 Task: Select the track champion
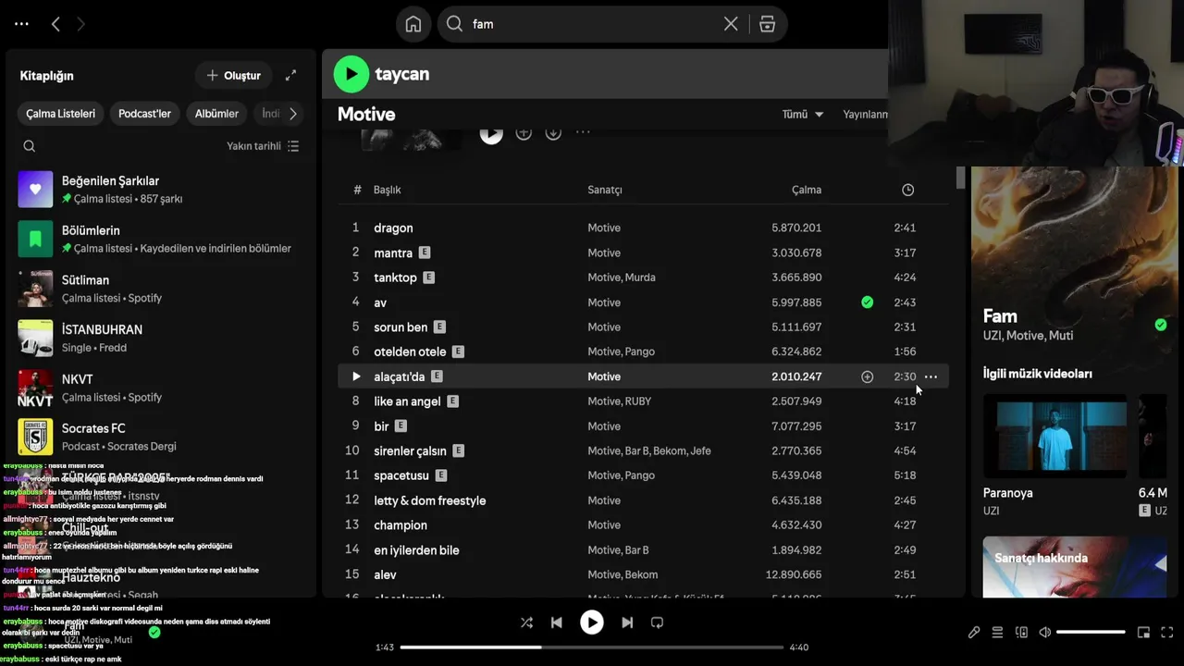401,525
